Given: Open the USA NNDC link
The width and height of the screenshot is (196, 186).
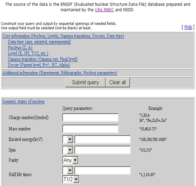Looking at the screenshot, I should (104, 10).
